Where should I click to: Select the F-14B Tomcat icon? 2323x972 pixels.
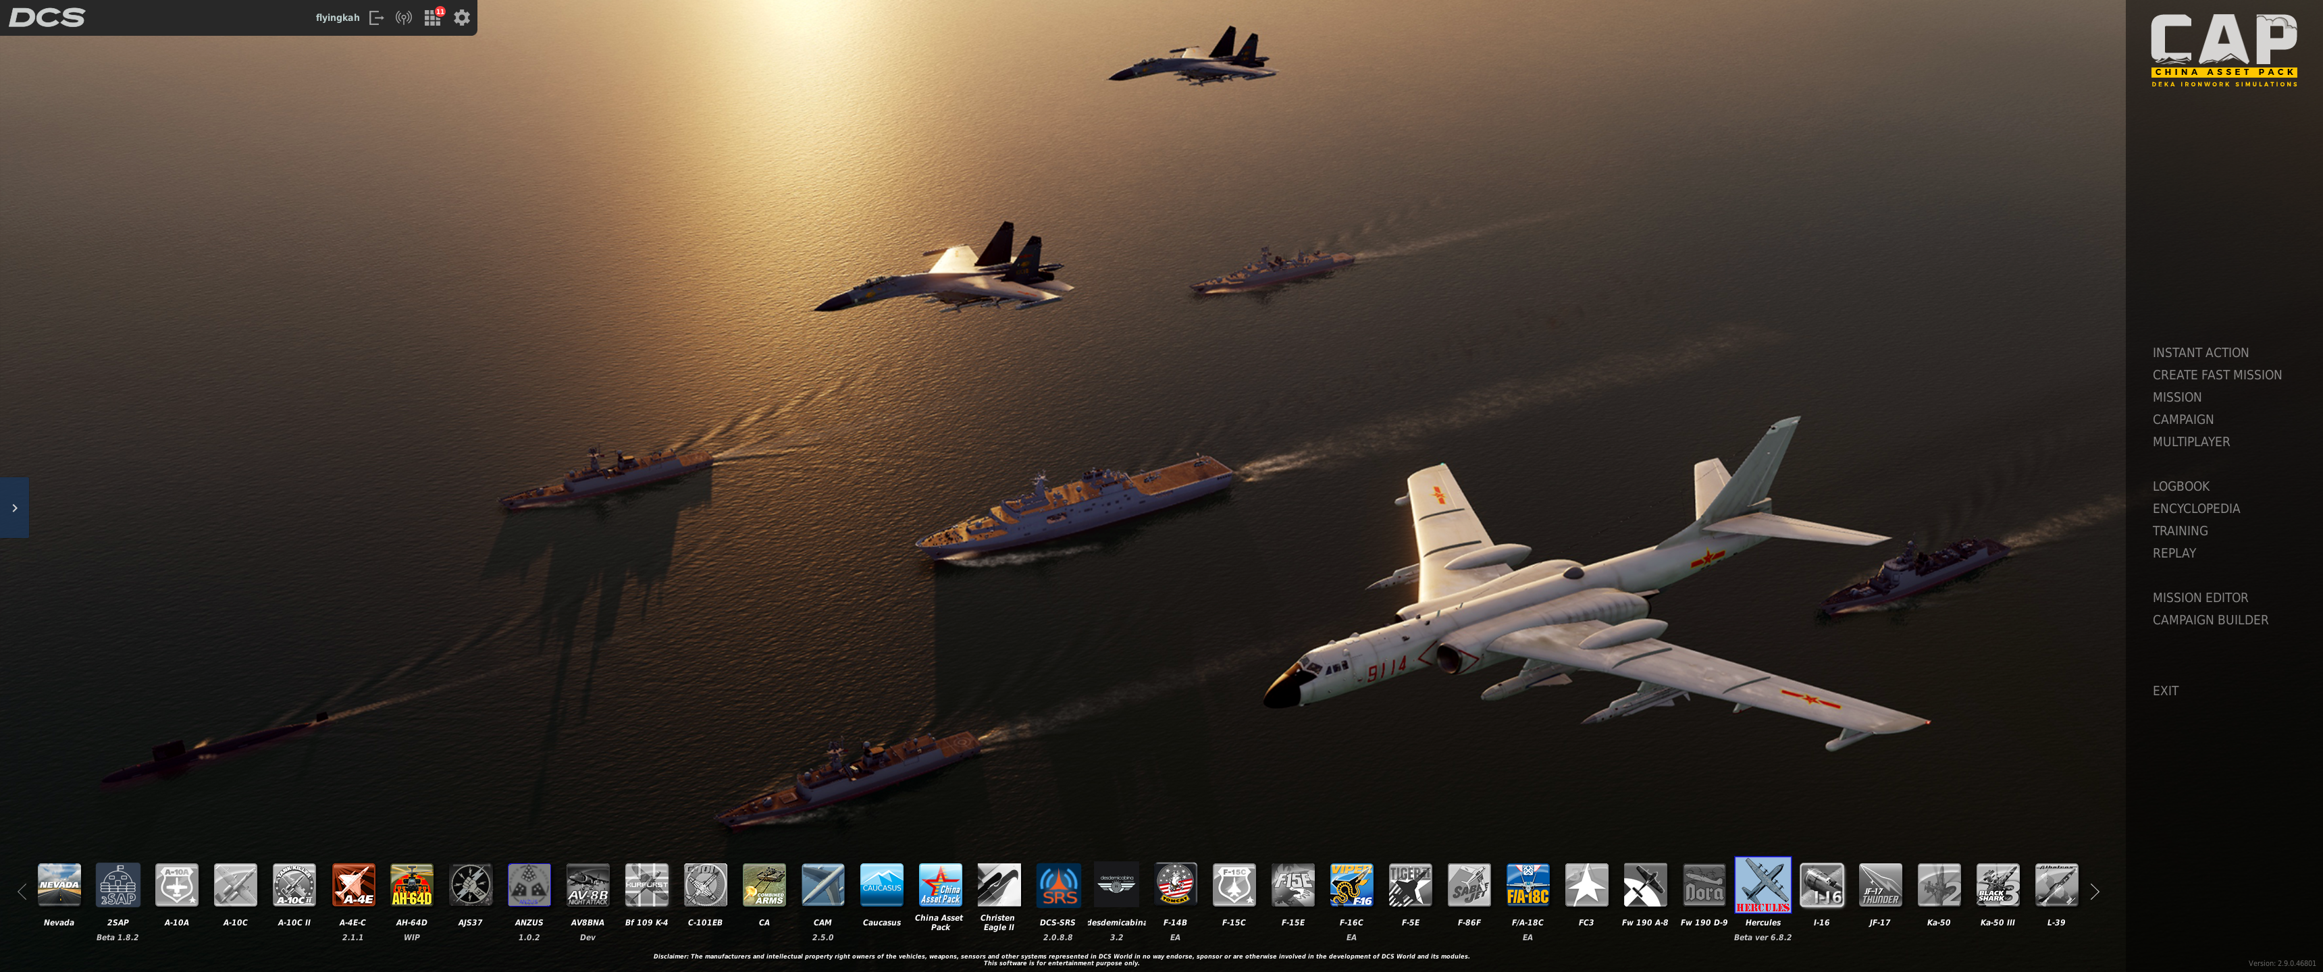point(1175,884)
